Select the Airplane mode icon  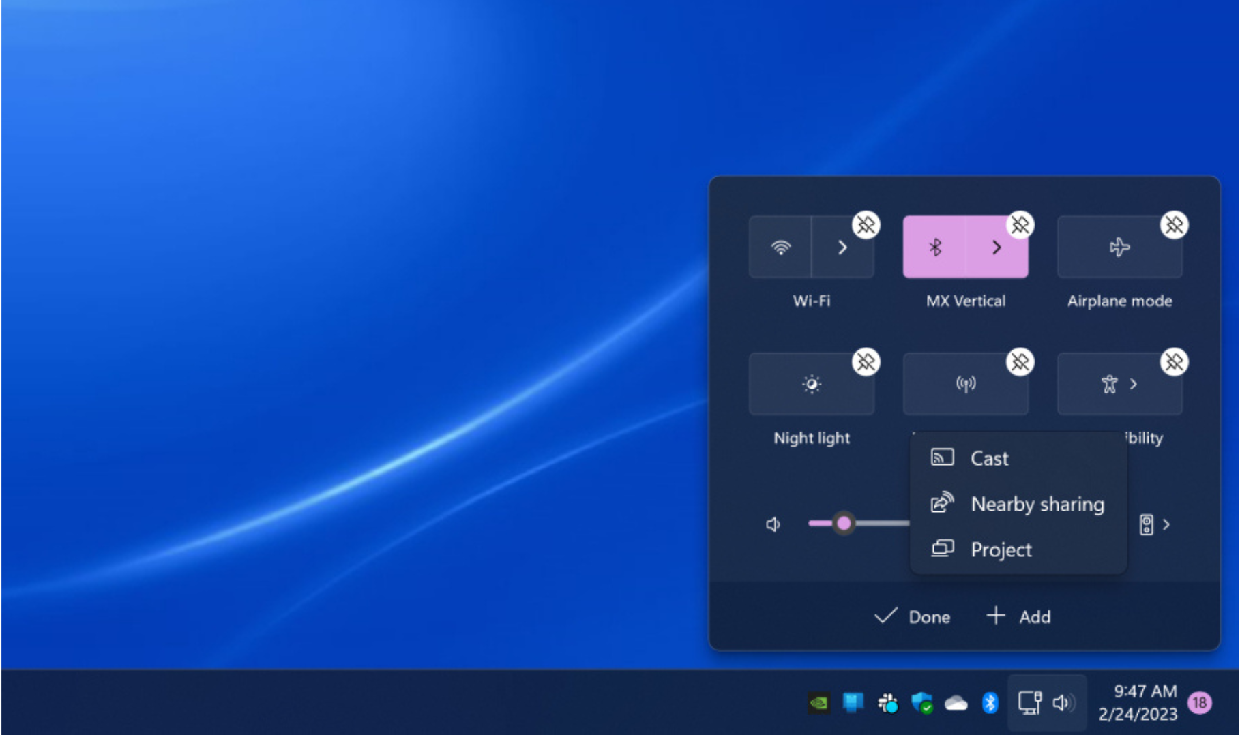(x=1119, y=247)
